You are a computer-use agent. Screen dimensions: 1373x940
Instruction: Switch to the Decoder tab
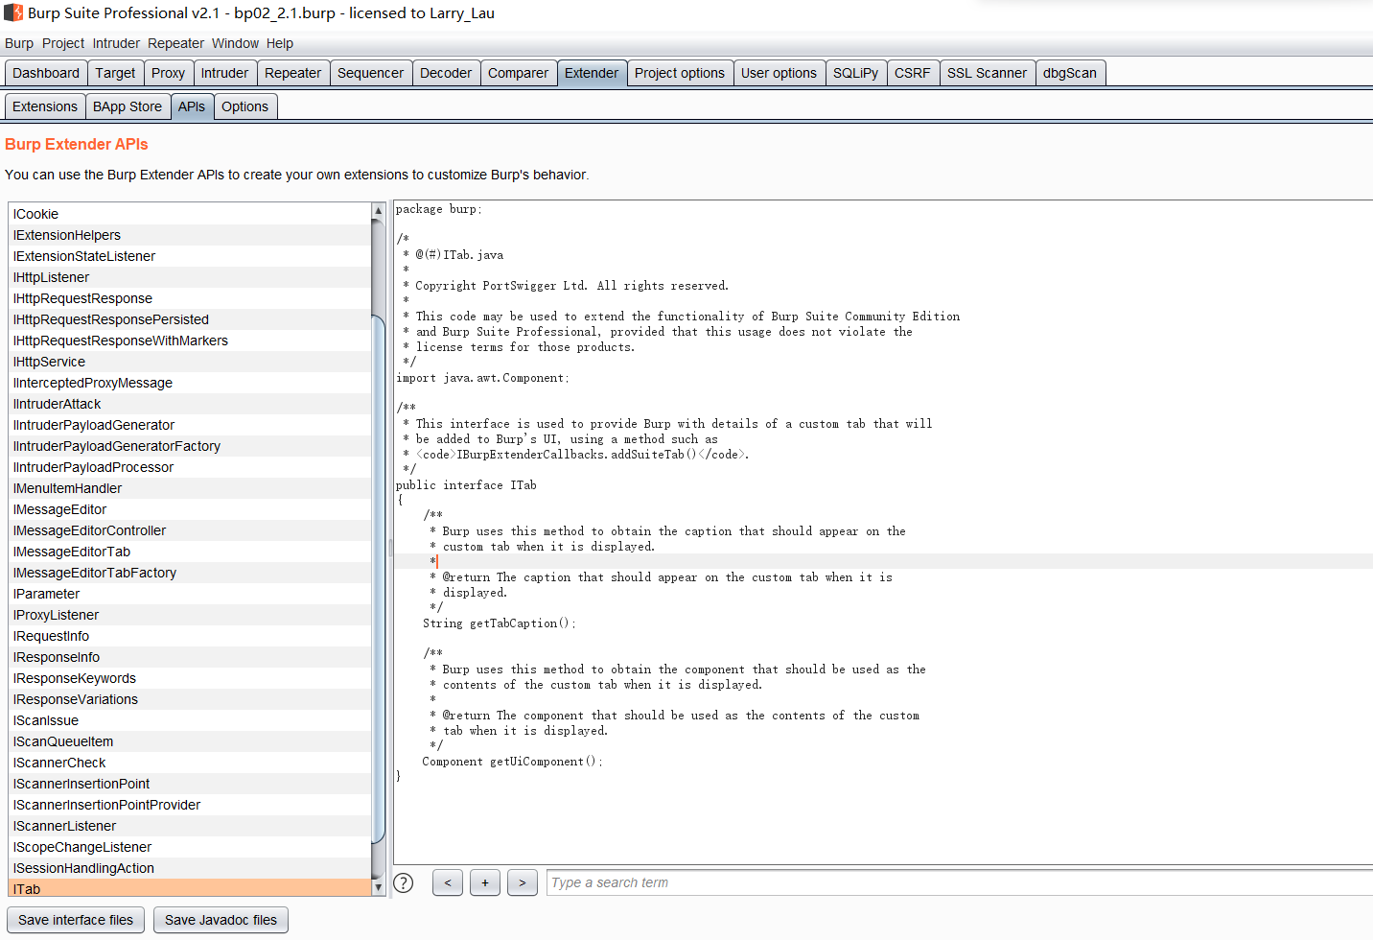[x=446, y=73]
